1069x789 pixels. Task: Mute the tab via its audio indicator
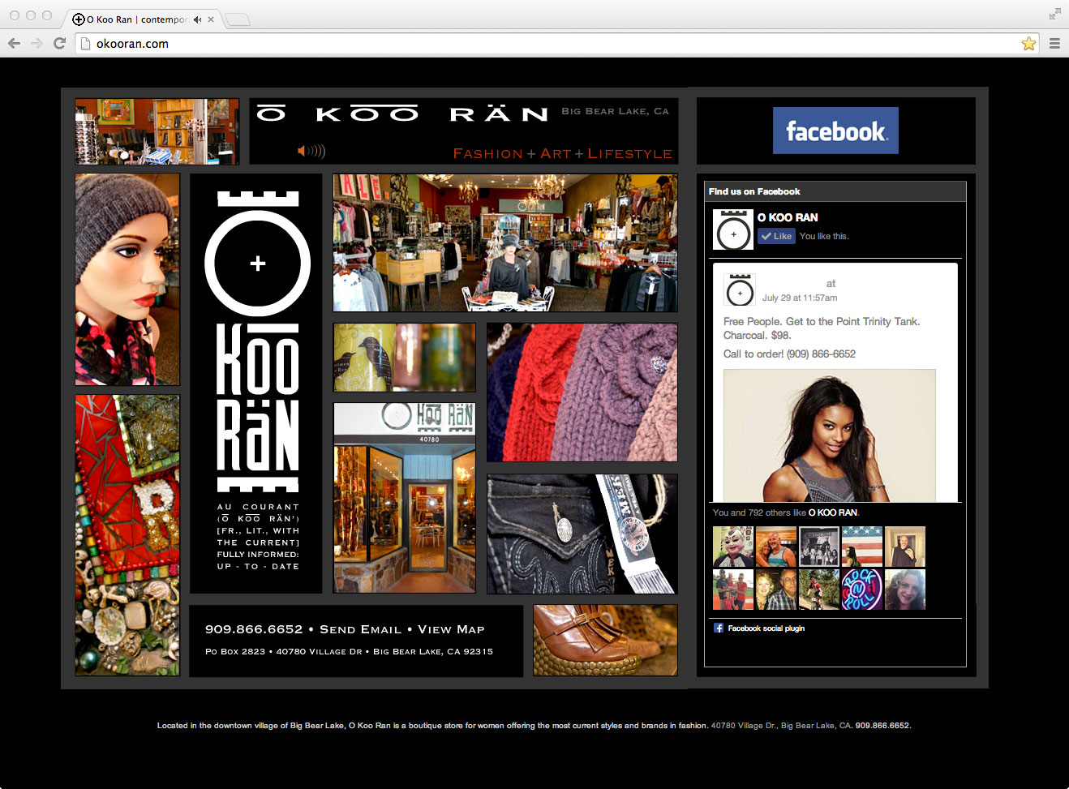[197, 19]
